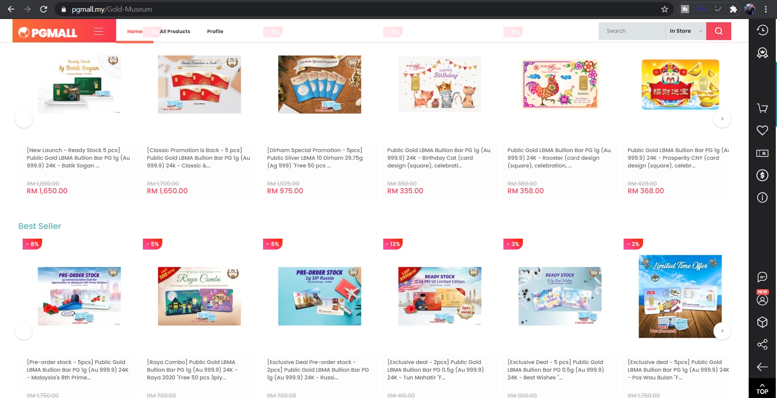Screen dimensions: 777x398
Task: Open the Profile tab
Action: pyautogui.click(x=215, y=32)
